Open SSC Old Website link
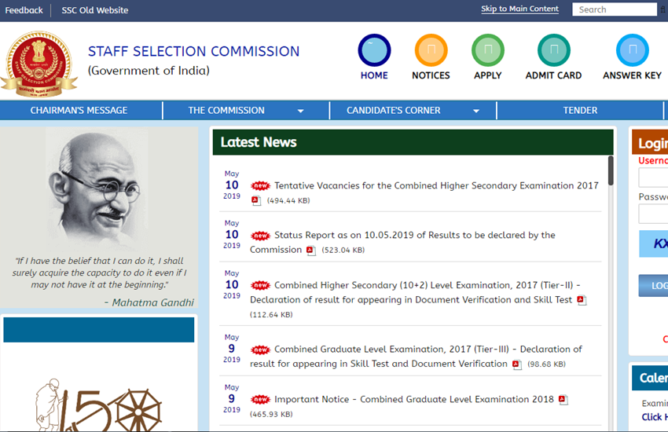Image resolution: width=668 pixels, height=432 pixels. [x=95, y=10]
